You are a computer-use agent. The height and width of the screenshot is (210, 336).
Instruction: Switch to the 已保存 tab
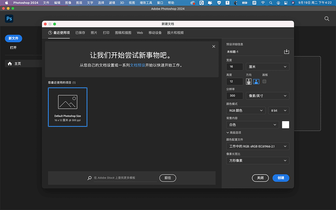tap(80, 33)
